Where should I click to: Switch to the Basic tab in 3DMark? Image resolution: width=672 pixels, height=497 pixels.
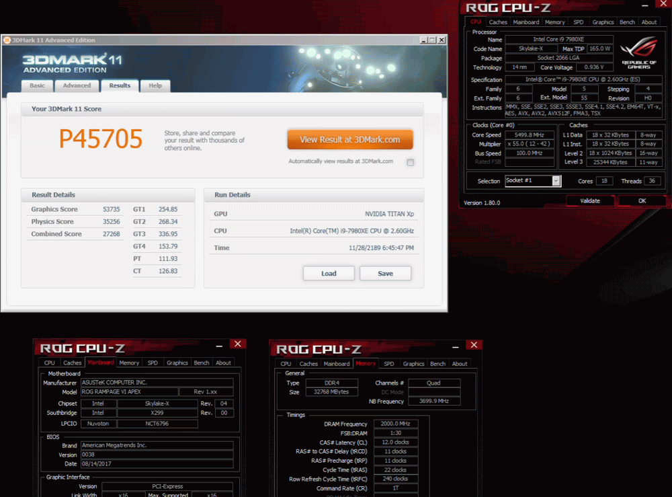pos(37,86)
